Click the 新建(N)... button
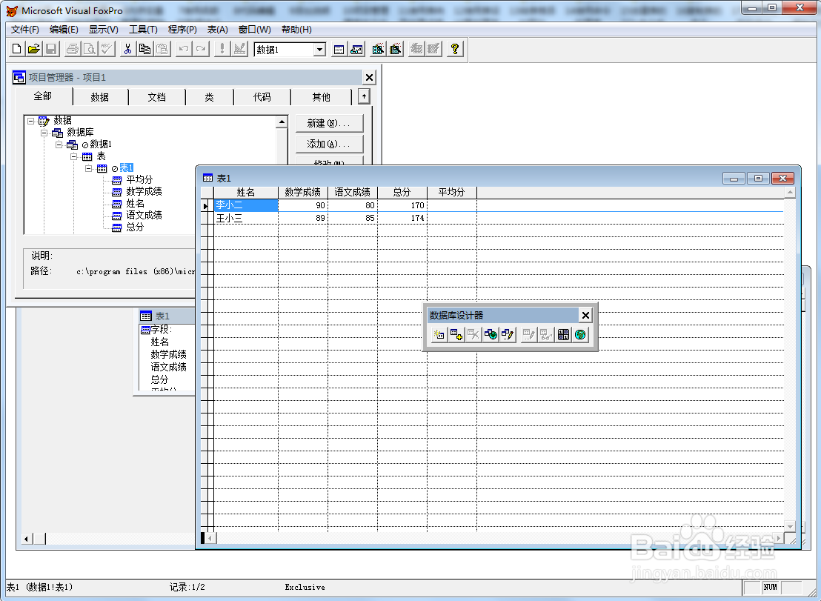This screenshot has width=821, height=601. (329, 124)
